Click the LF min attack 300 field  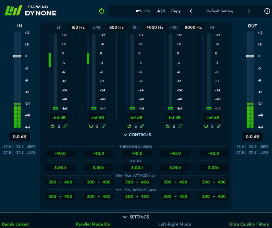[52, 182]
